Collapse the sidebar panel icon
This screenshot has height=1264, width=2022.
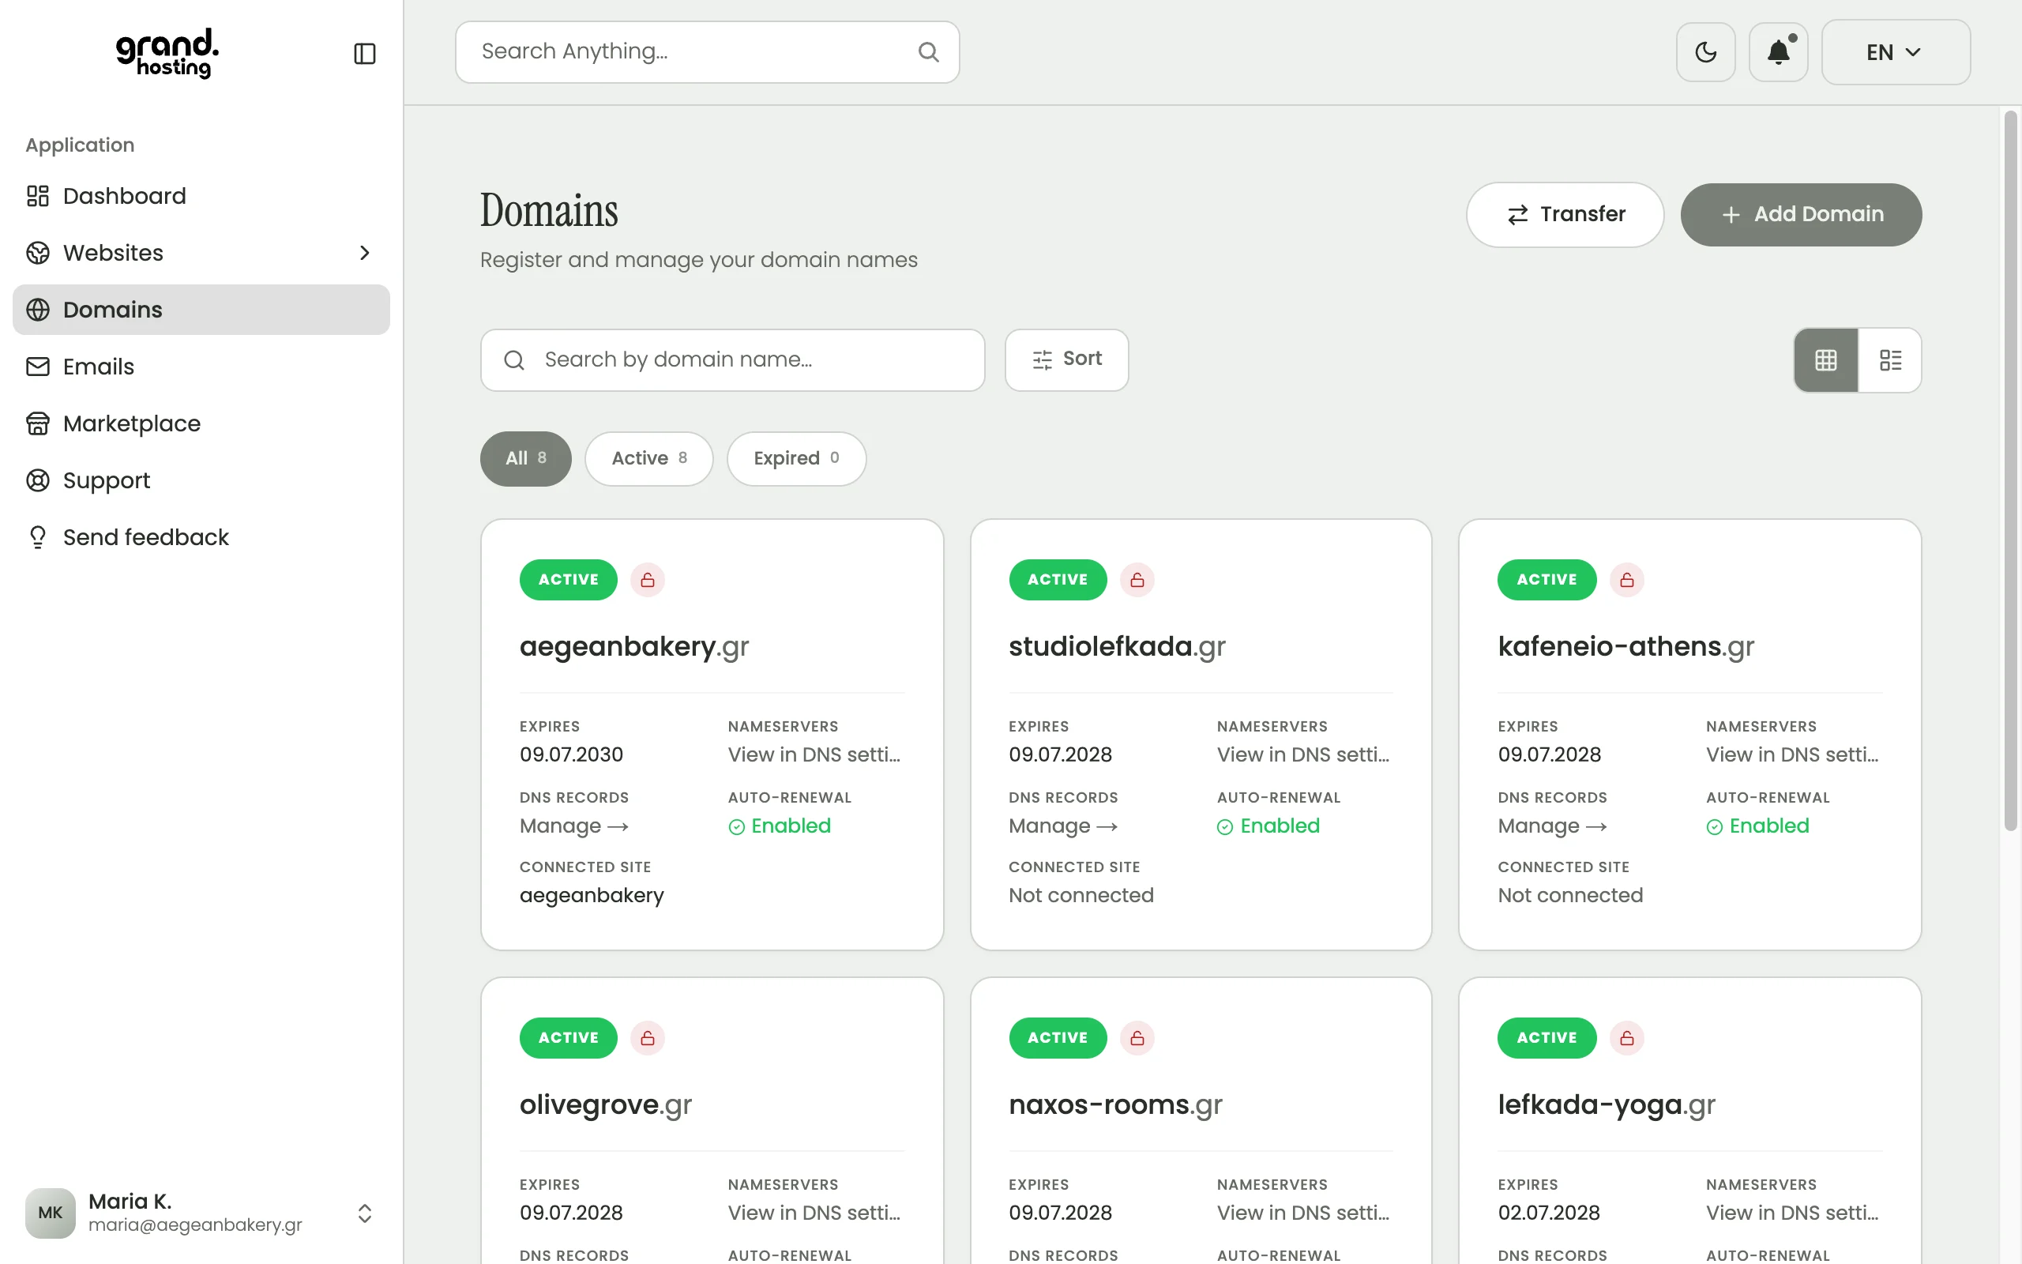click(364, 54)
